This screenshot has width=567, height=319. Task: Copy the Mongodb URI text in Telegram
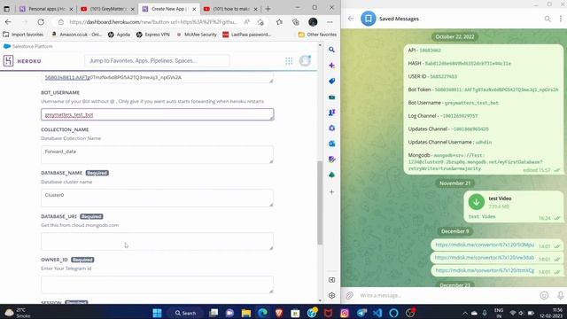point(475,161)
